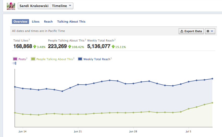The width and height of the screenshot is (222, 137).
Task: Click the Export Data button
Action: (x=191, y=31)
